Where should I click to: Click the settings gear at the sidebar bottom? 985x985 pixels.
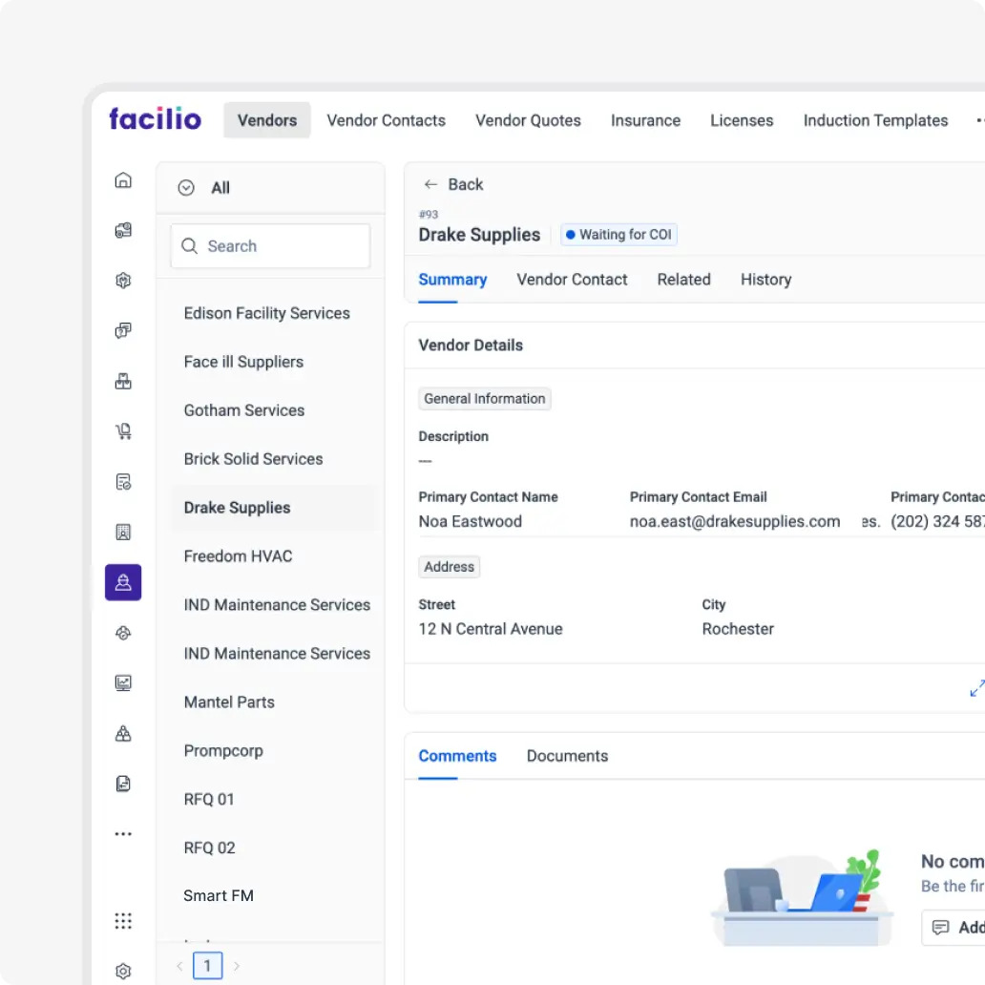click(x=123, y=970)
